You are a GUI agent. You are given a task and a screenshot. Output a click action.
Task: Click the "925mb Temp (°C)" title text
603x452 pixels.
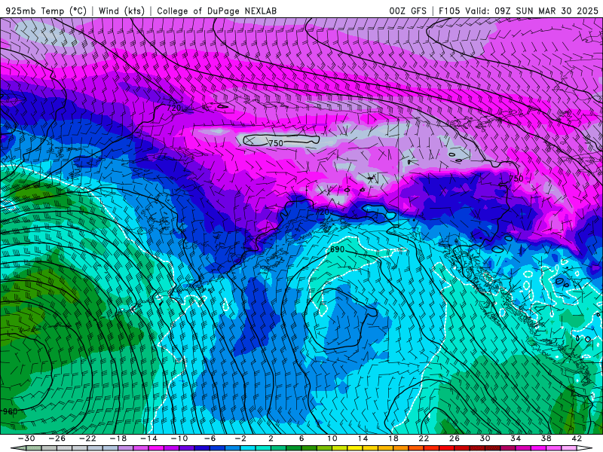(46, 11)
